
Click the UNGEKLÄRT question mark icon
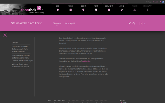coord(147,10)
